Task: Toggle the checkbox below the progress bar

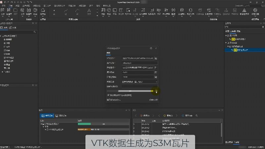Action: (108, 95)
